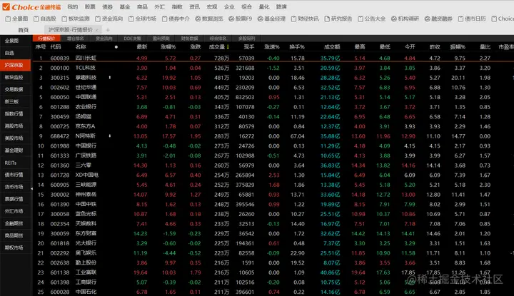Open the 我的 menu

(73, 7)
